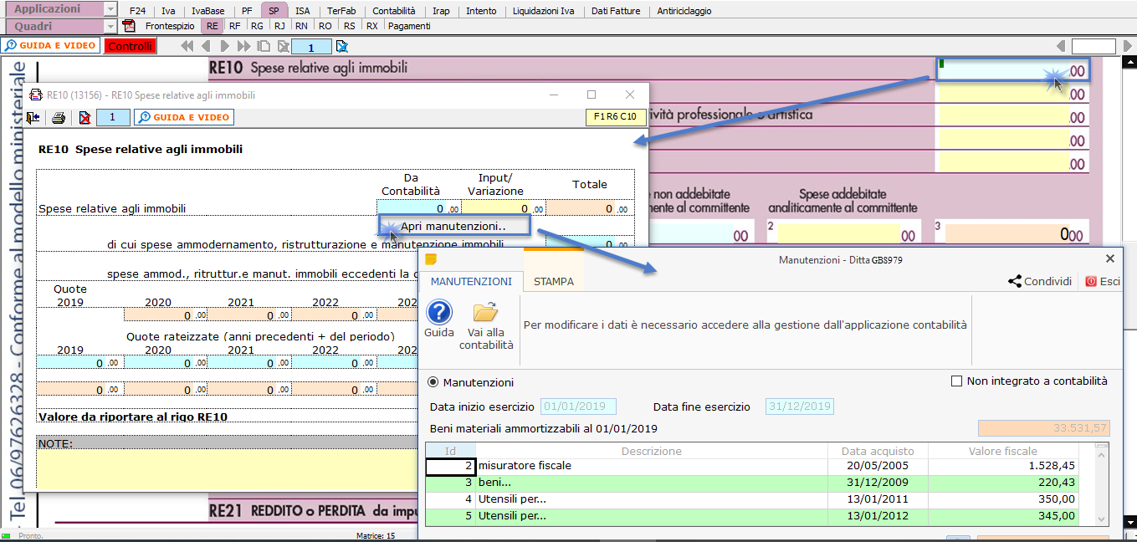Select the 'misuratore fiscale' row
Screen dimensions: 1137x542
click(752, 466)
